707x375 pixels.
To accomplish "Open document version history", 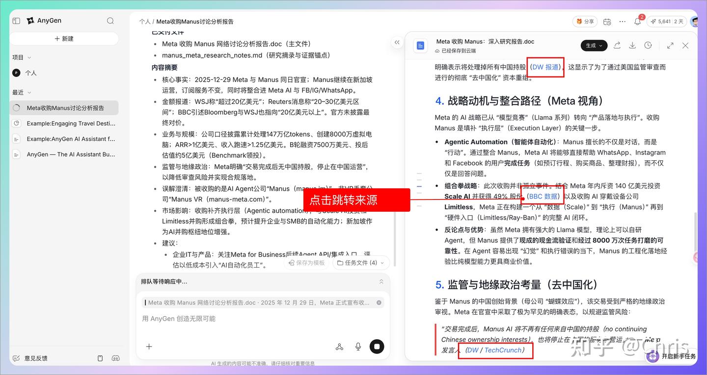I will [648, 46].
